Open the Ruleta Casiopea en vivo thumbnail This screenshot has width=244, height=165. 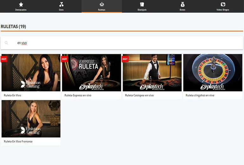click(152, 73)
